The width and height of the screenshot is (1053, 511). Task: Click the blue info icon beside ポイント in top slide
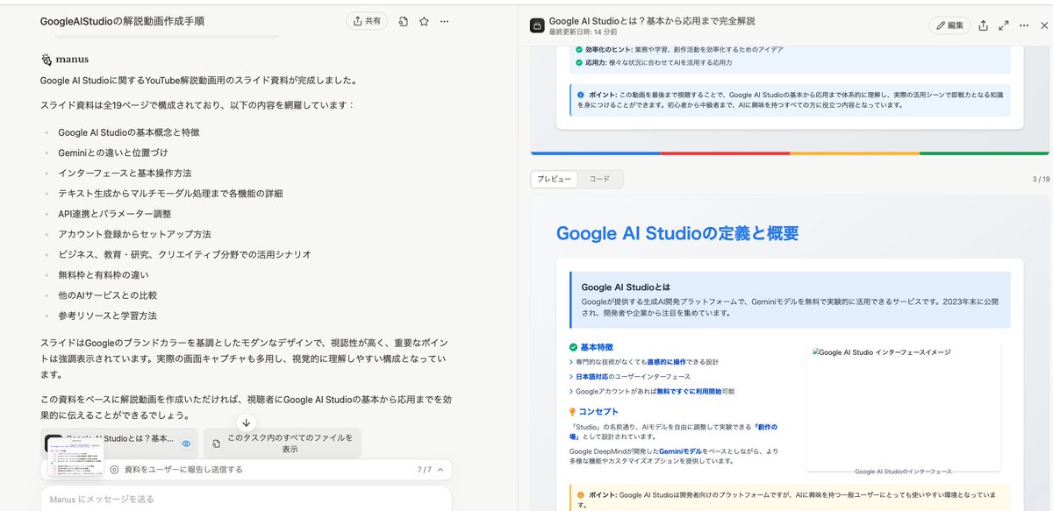[580, 94]
